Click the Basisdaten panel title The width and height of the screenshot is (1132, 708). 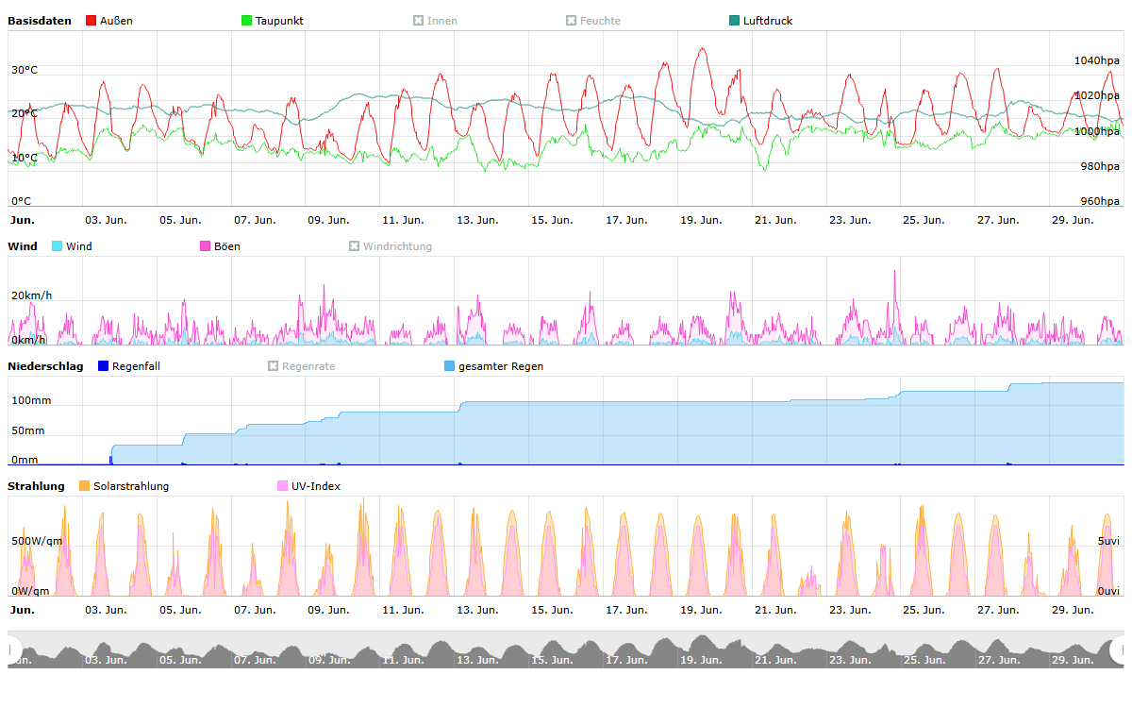pos(40,21)
